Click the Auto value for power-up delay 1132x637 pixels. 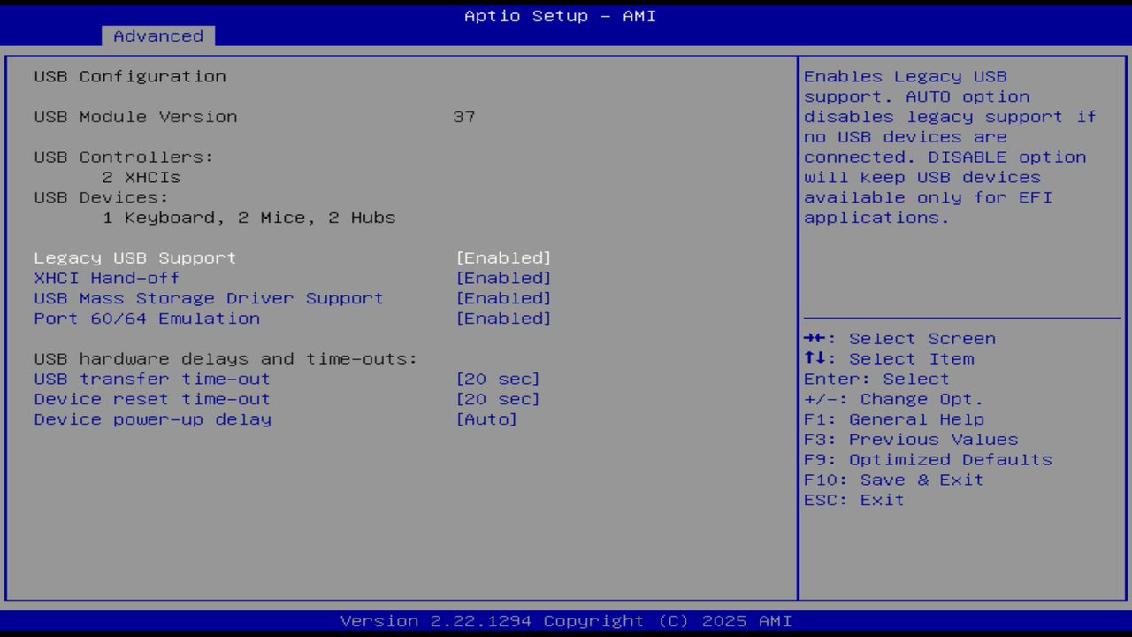click(486, 419)
